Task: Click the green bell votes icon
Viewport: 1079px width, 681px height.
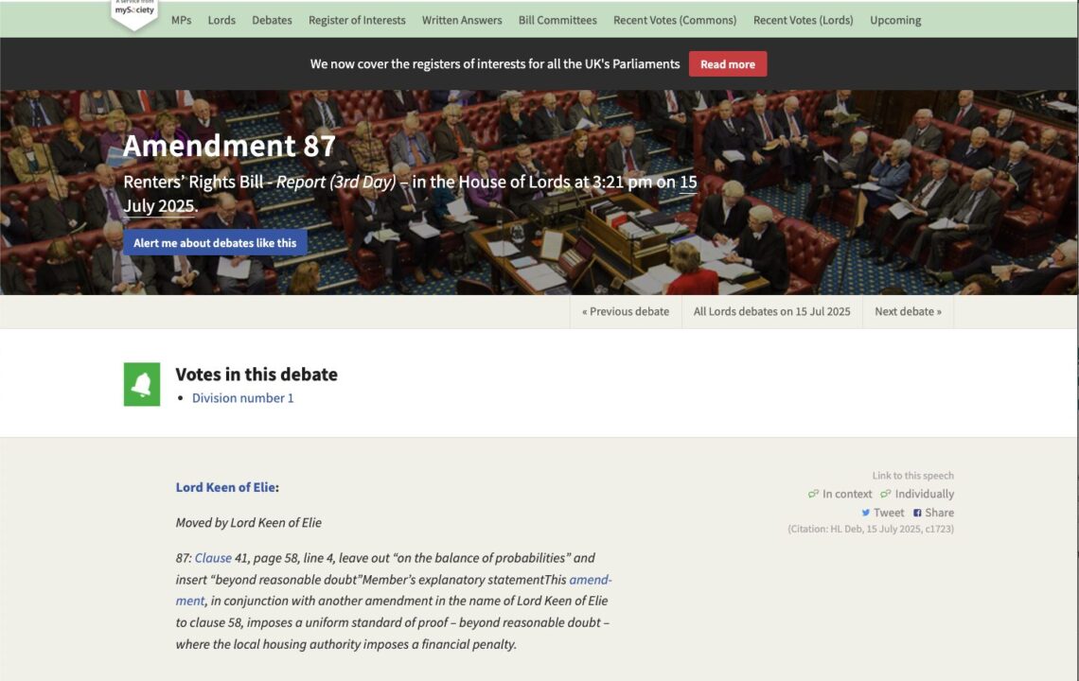Action: point(142,384)
